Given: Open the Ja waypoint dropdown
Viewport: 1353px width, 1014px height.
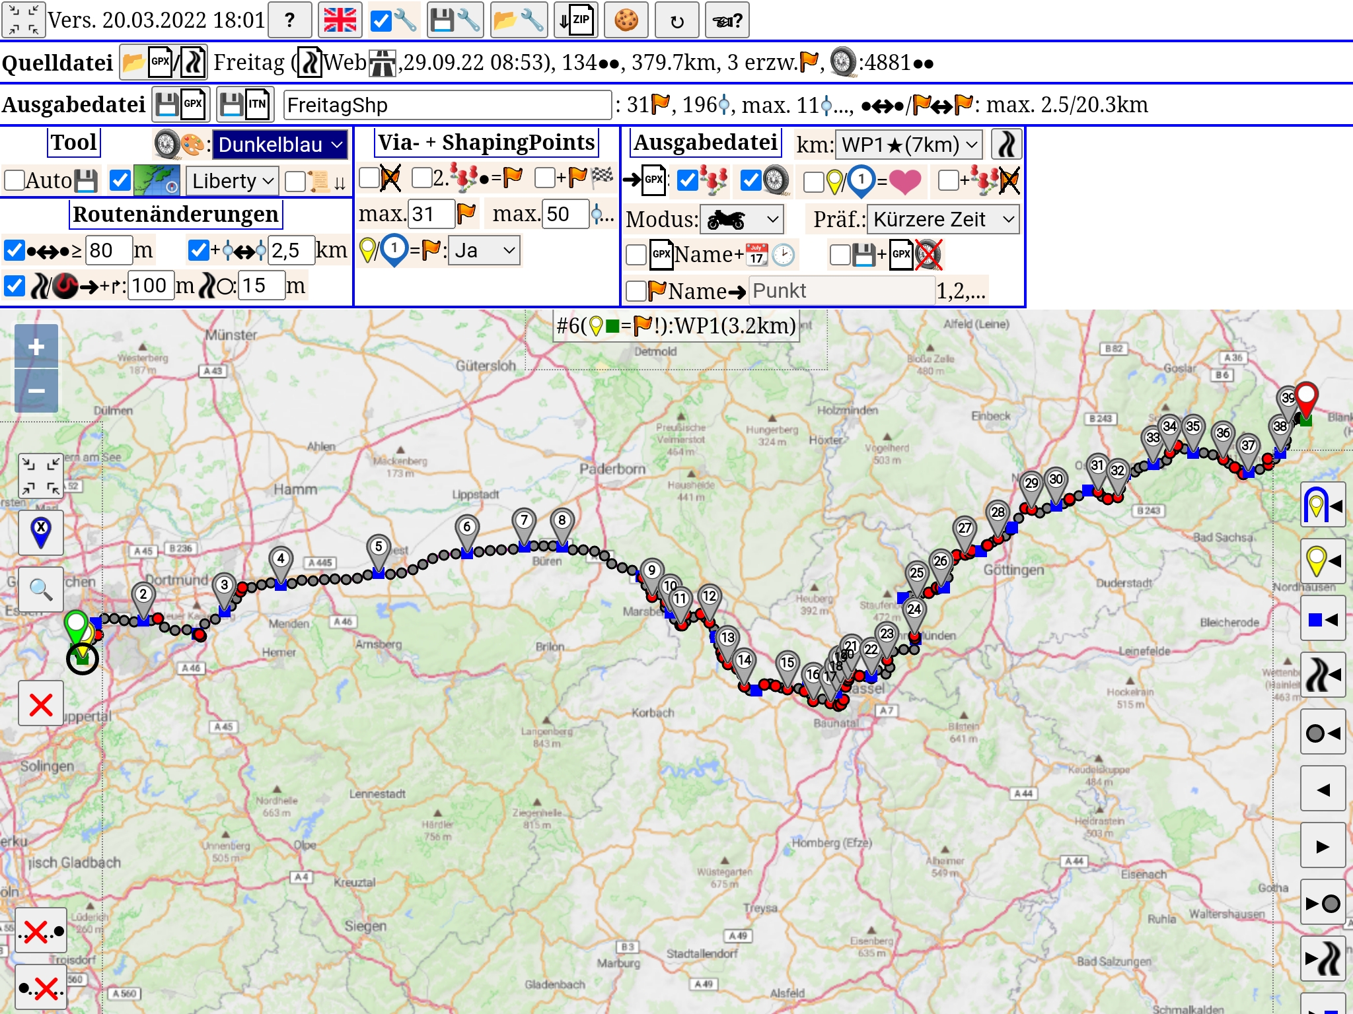Looking at the screenshot, I should (x=484, y=251).
